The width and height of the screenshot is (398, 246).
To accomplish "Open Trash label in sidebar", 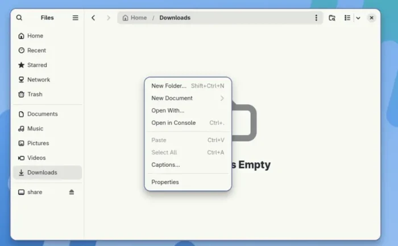I will (x=35, y=95).
